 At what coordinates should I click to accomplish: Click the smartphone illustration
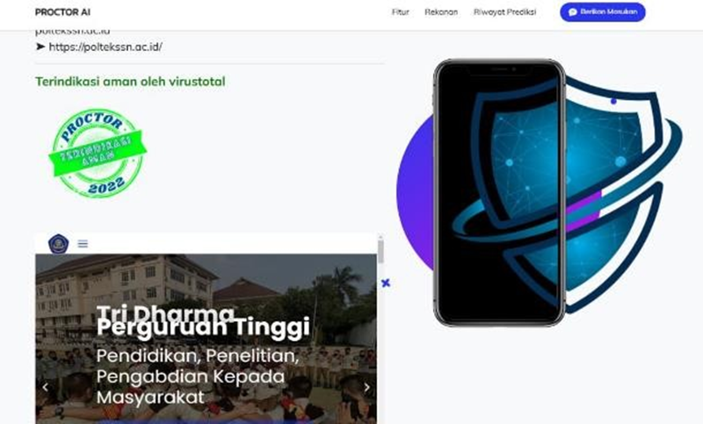[498, 192]
